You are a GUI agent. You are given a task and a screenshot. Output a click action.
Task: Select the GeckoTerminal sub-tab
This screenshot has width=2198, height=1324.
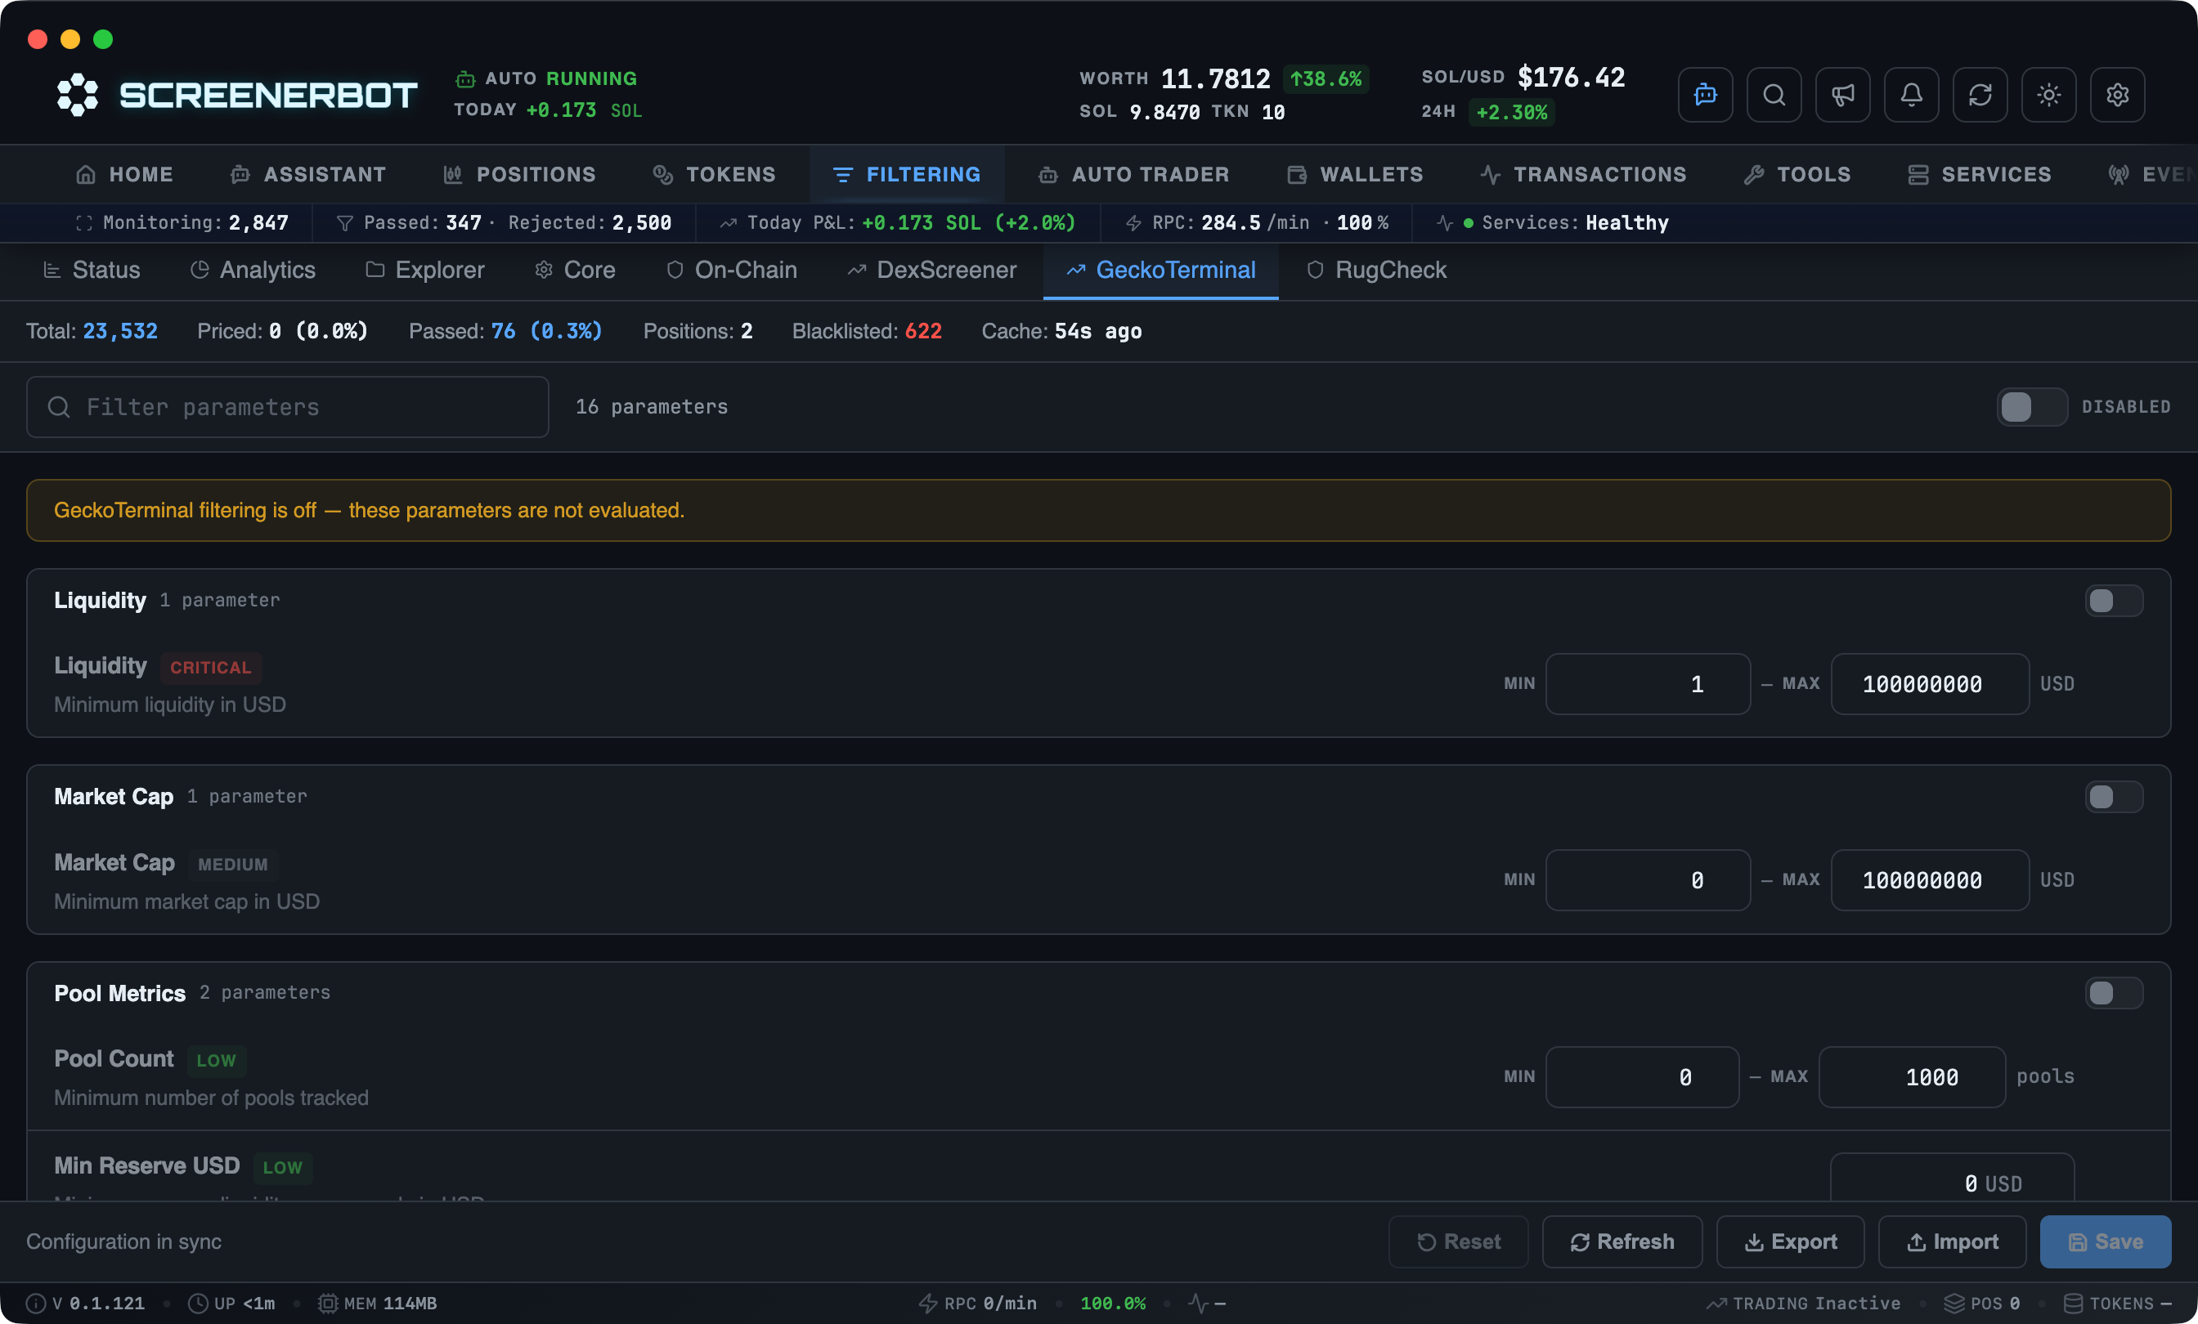click(1160, 271)
